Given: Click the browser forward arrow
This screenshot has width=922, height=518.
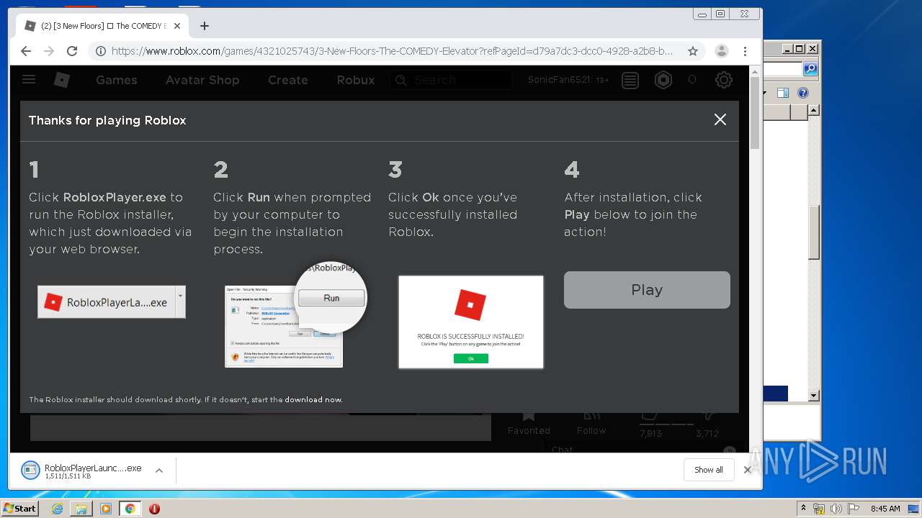Looking at the screenshot, I should coord(49,51).
